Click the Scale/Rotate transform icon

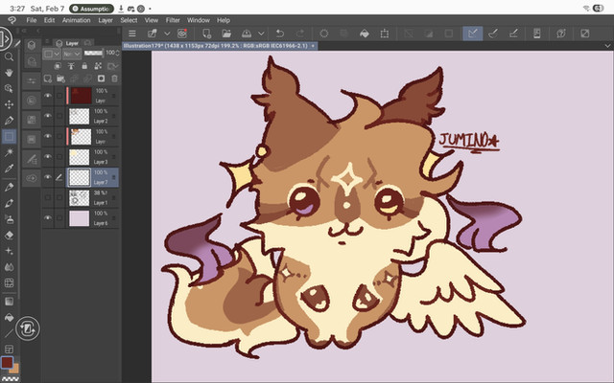(385, 34)
